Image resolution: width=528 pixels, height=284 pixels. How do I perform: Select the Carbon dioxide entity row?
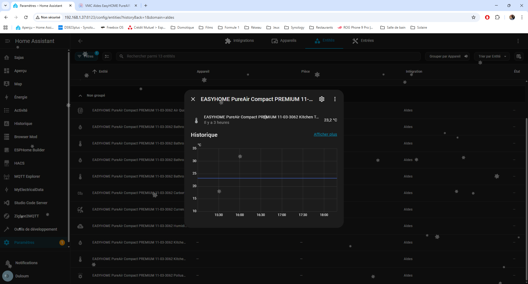pos(127,193)
